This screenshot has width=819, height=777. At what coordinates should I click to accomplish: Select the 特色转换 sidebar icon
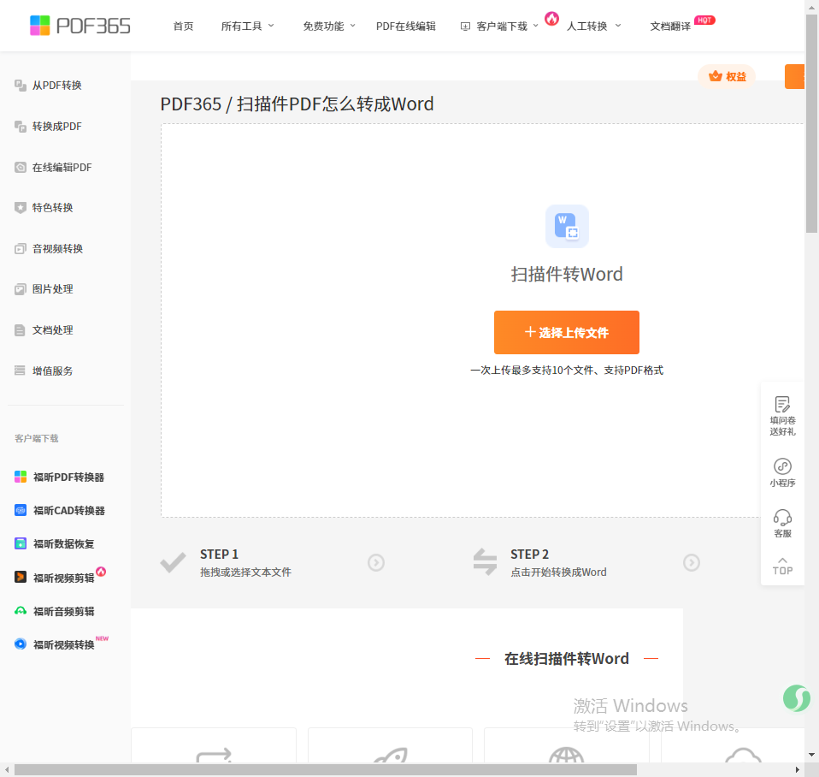tap(21, 208)
